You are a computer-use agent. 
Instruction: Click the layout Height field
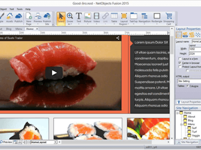(x=195, y=54)
